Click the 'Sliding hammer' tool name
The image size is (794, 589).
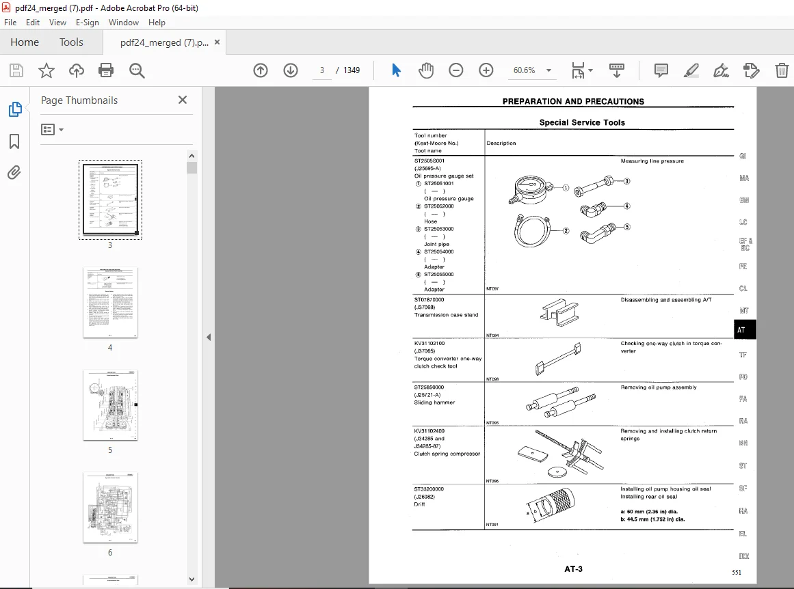pyautogui.click(x=434, y=402)
